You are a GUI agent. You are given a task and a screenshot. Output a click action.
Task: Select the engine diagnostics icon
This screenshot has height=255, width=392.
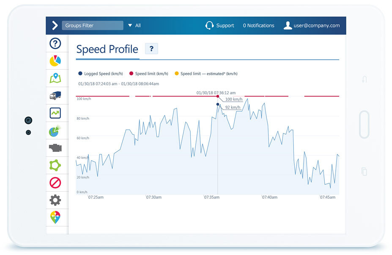tap(55, 148)
